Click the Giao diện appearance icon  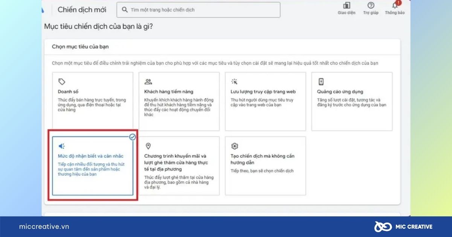click(x=346, y=6)
